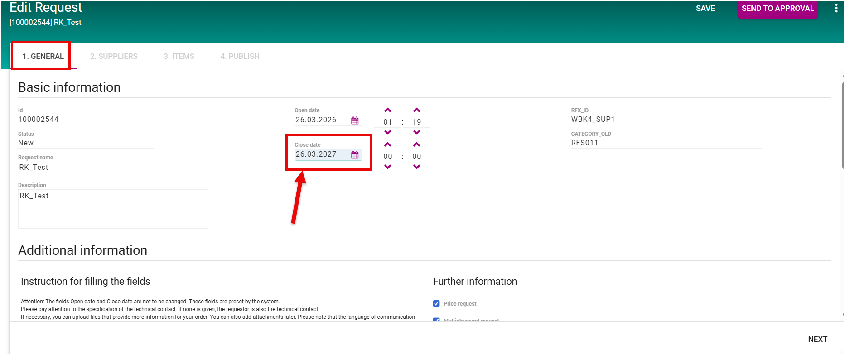Screen dimensions: 845x355
Task: Toggle the Multiple round request checkbox
Action: 436,320
